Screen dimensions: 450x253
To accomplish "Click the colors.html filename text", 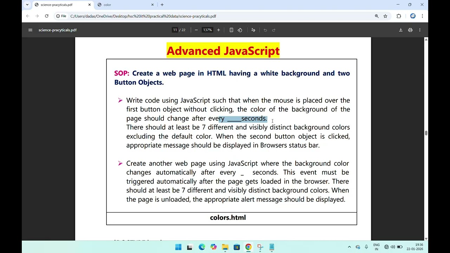I will click(x=228, y=218).
